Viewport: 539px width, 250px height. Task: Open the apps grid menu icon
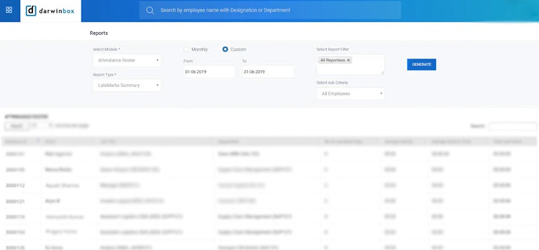(x=9, y=10)
